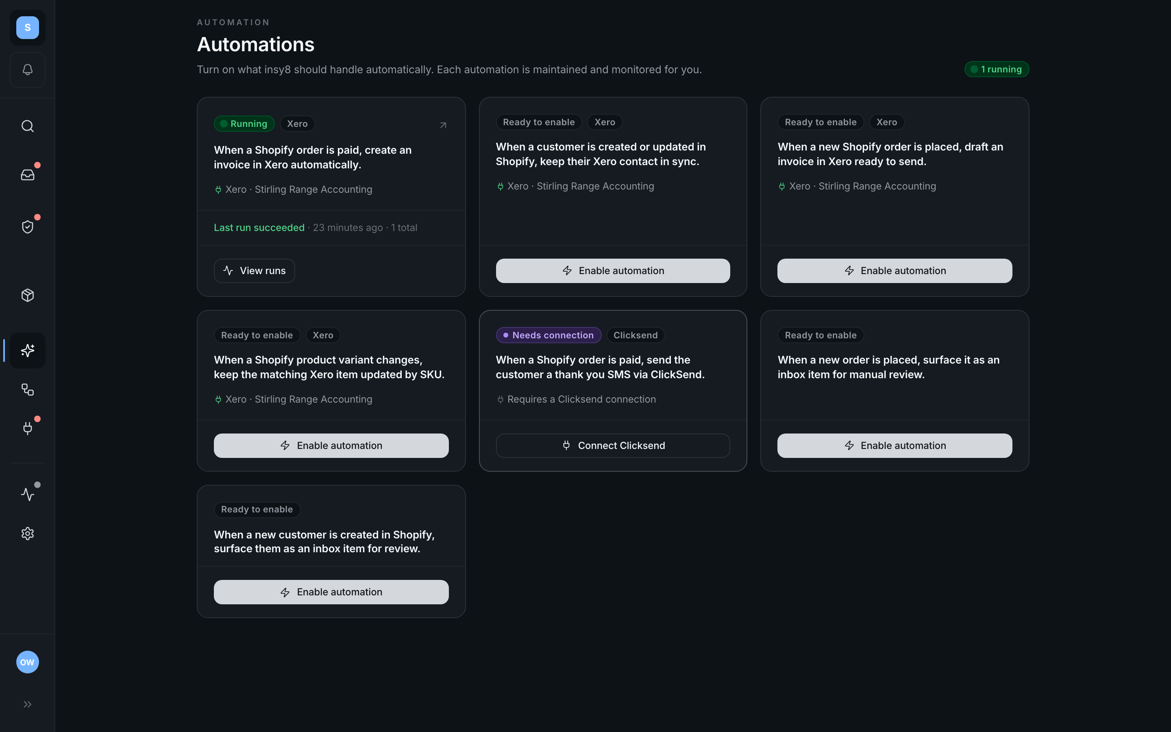Screen dimensions: 1171x732
Task: Click the green Running status pill
Action: click(x=244, y=124)
